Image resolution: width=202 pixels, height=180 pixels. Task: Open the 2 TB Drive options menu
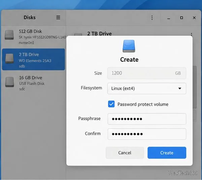(192, 34)
